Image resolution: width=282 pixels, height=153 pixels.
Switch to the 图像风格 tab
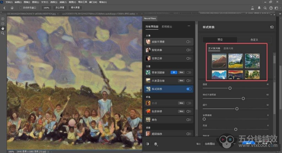(228, 48)
